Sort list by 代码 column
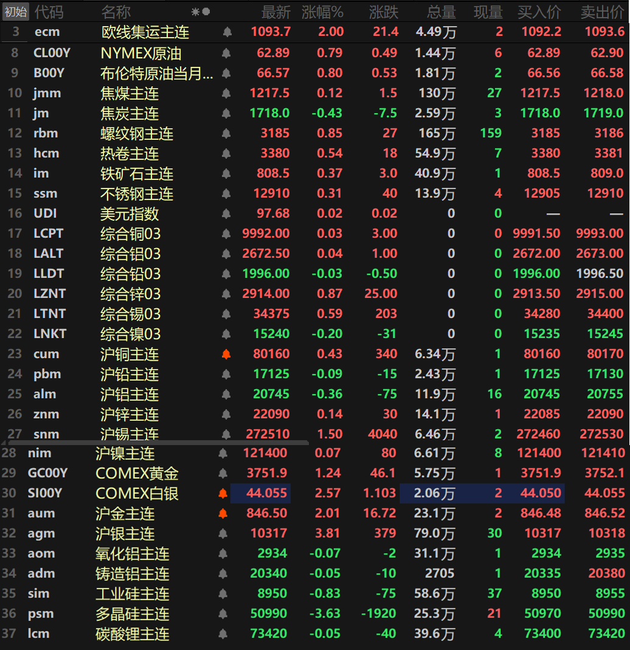The width and height of the screenshot is (630, 650). pyautogui.click(x=49, y=12)
